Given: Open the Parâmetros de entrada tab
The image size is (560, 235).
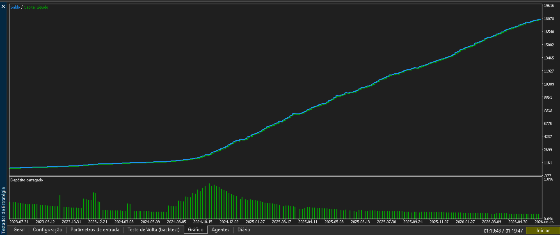Looking at the screenshot, I should (x=95, y=230).
